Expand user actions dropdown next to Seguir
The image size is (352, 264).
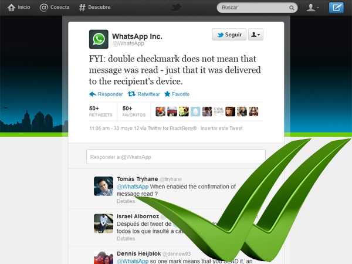[x=255, y=35]
